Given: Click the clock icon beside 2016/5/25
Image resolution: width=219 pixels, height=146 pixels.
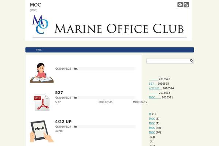Looking at the screenshot, I should (x=57, y=98).
